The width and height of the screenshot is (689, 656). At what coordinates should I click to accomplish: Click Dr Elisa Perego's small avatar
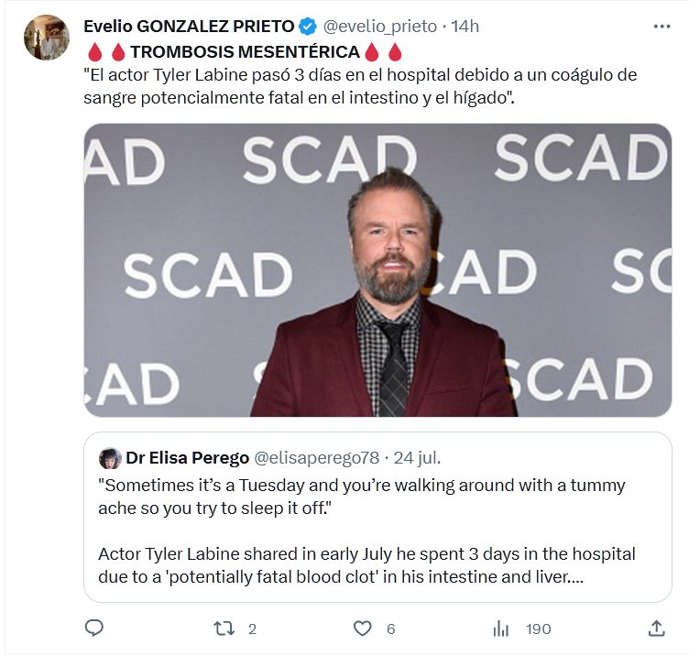tap(110, 458)
